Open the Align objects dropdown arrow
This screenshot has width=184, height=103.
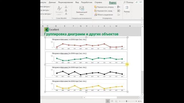pyautogui.click(x=120, y=7)
